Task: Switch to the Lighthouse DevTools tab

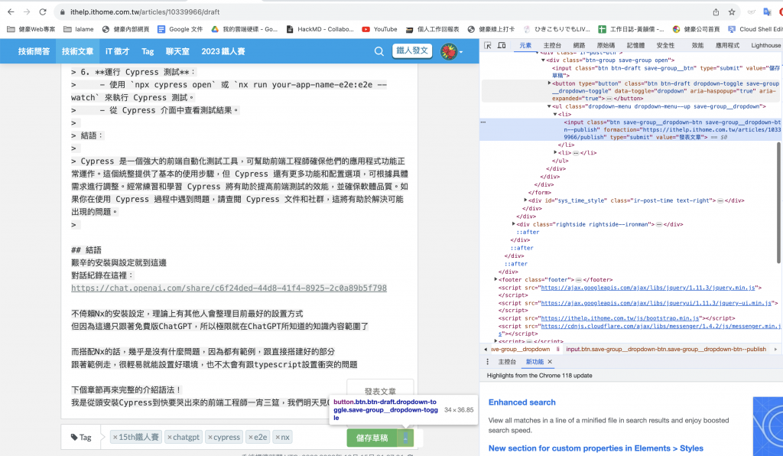Action: [765, 45]
